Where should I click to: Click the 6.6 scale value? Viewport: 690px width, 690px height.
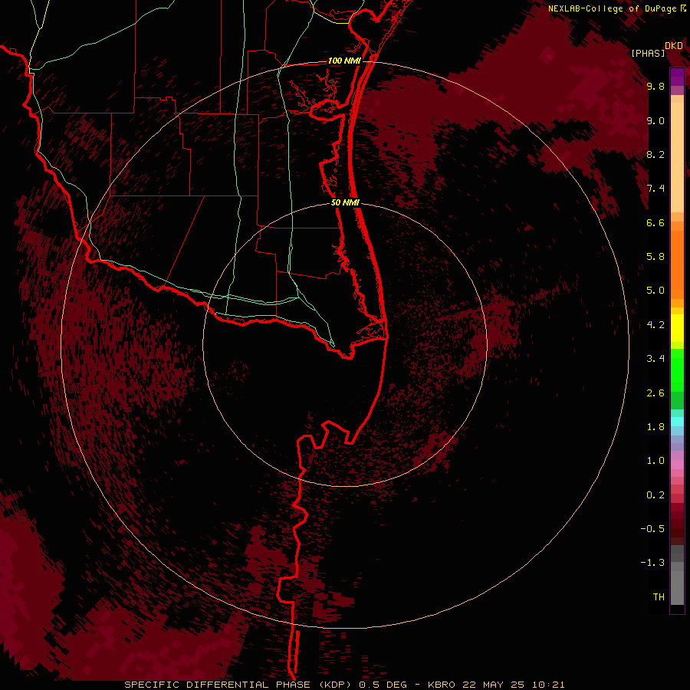[655, 222]
